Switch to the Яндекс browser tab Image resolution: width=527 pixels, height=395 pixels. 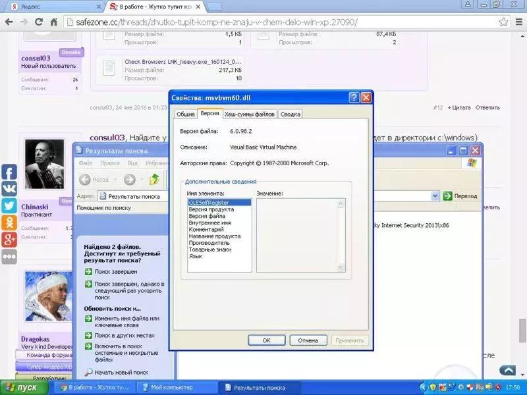54,7
